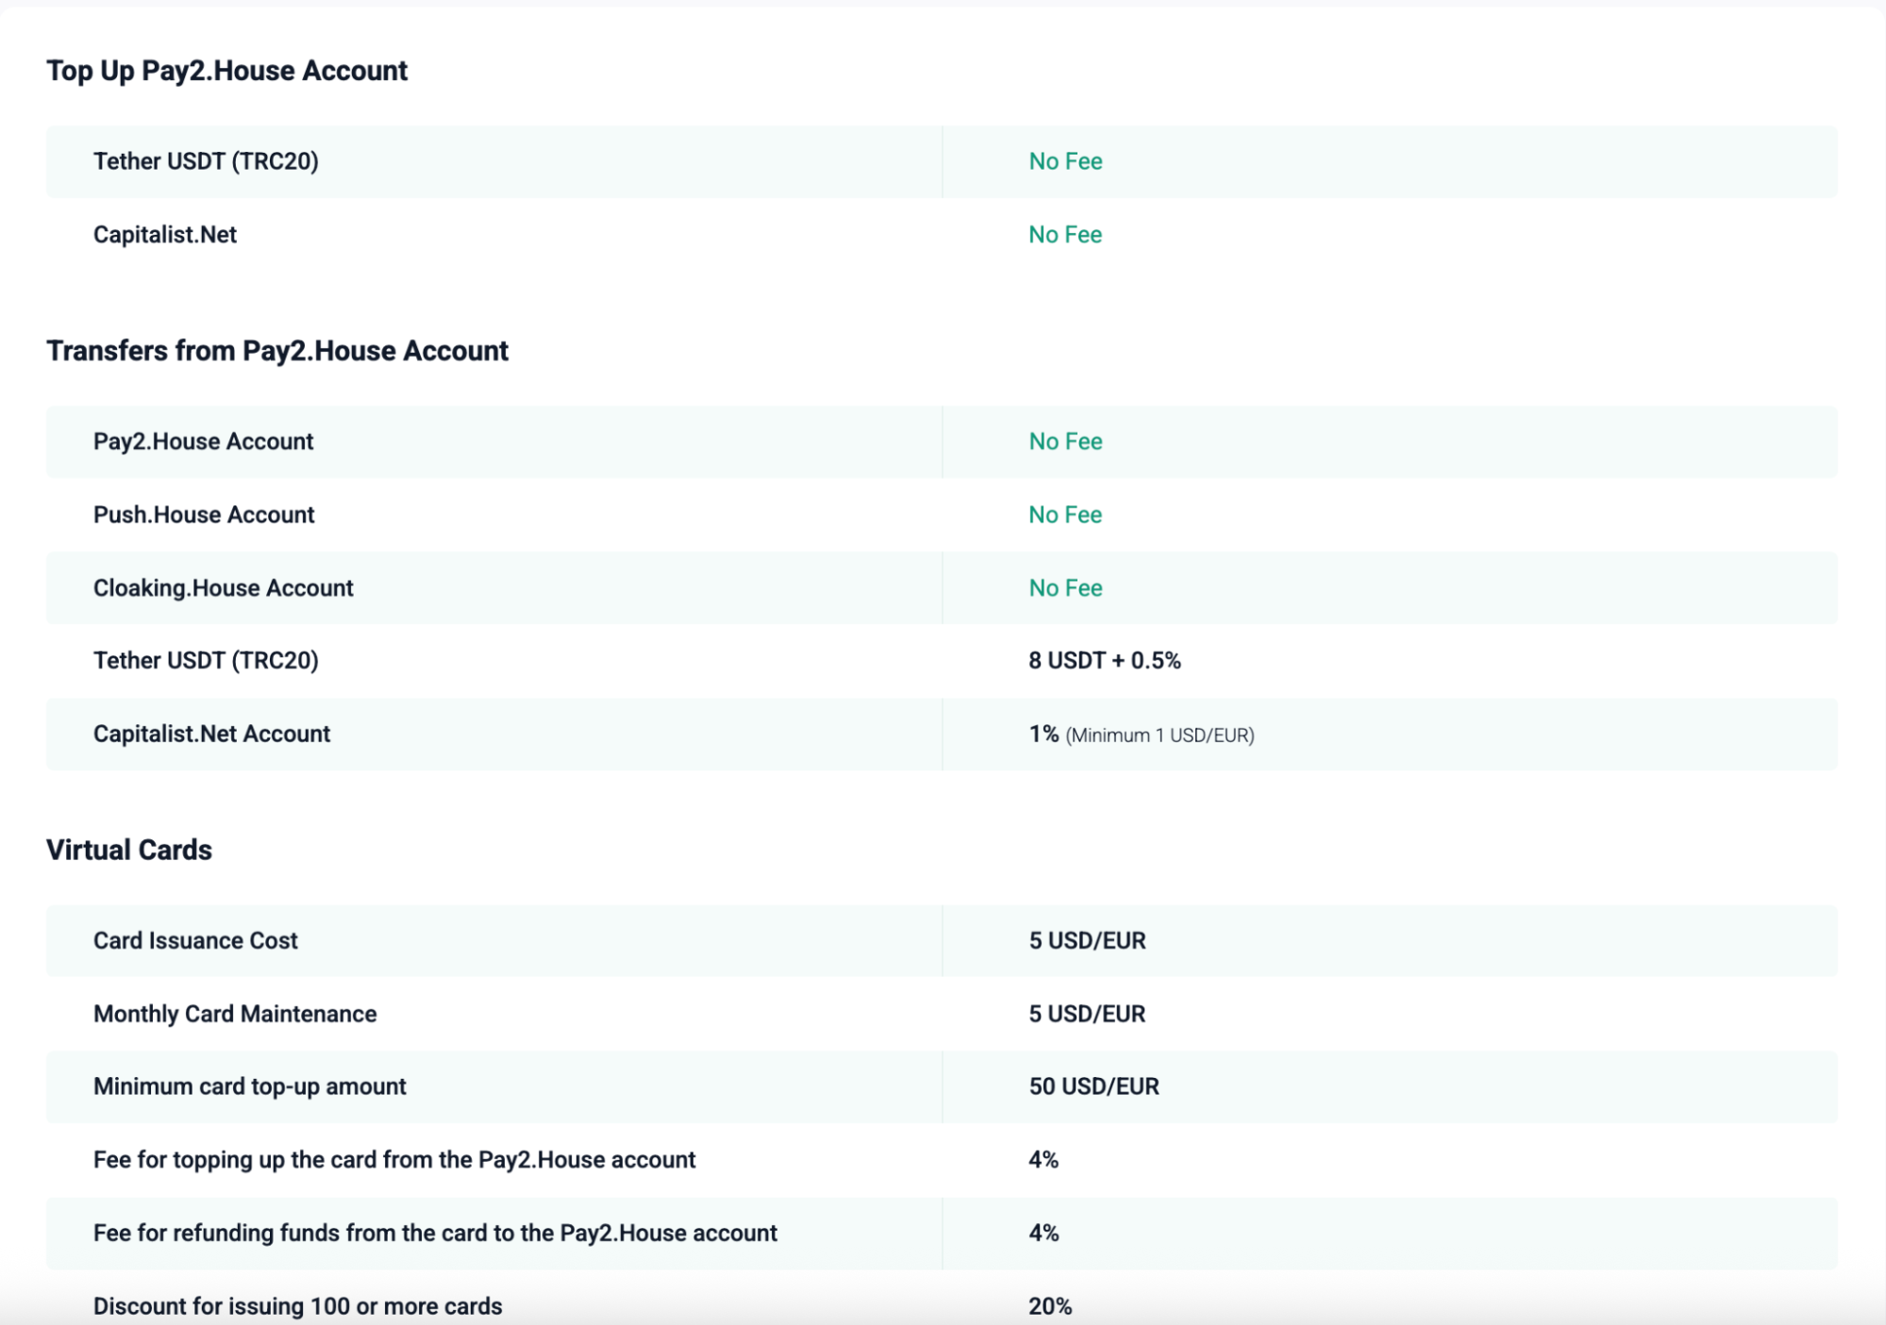Click the "Top Up Pay2.House Account" heading

226,71
